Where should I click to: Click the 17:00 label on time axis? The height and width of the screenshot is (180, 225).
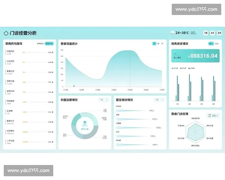pos(162,90)
